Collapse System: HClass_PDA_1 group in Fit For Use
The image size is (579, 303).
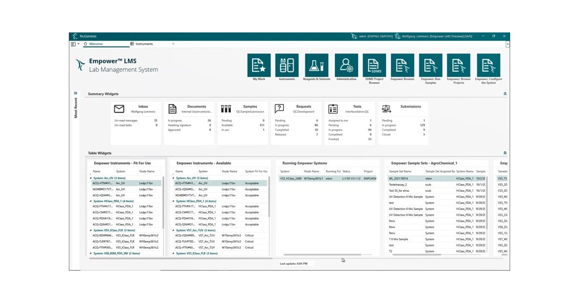click(91, 201)
